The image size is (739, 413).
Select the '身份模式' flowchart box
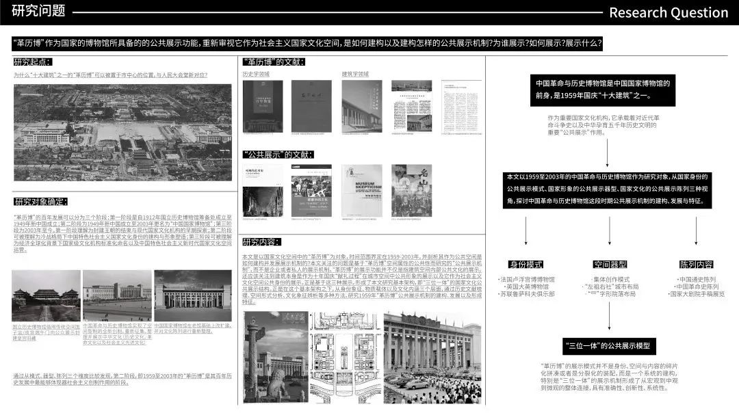click(x=526, y=265)
